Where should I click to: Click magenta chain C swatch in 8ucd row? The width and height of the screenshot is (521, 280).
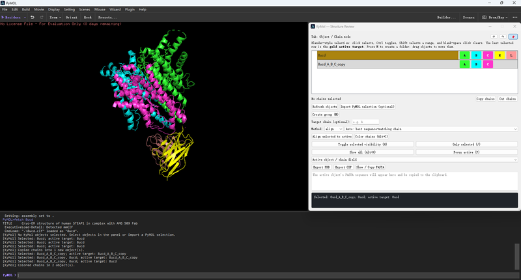(x=488, y=55)
